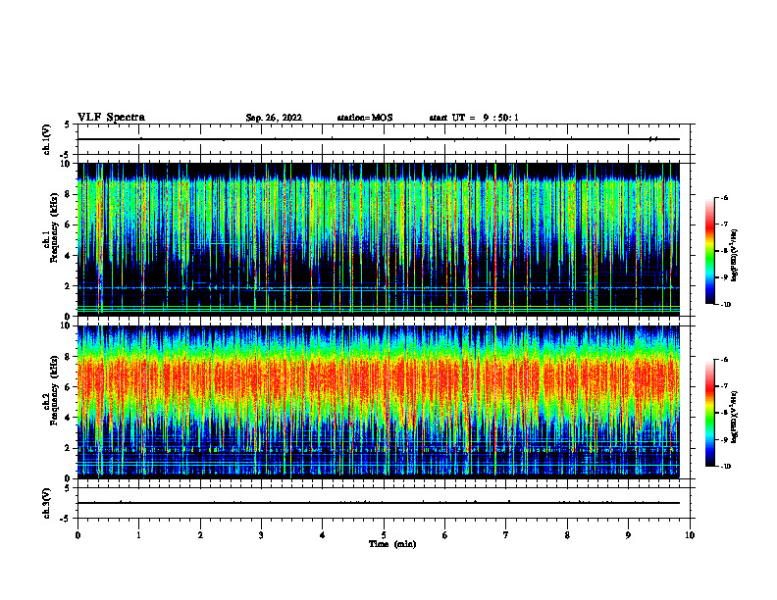777x600 pixels.
Task: Select the date text 'Sep. 26, 2022'
Action: point(274,118)
